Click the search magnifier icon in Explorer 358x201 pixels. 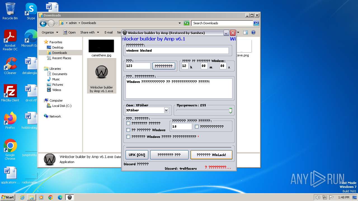click(x=256, y=23)
